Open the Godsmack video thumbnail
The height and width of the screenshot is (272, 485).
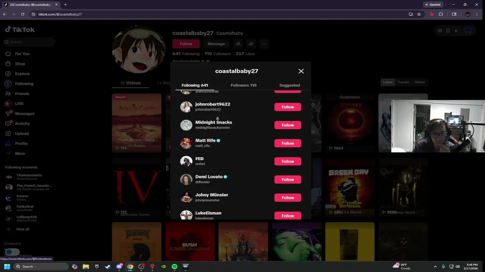[350, 123]
